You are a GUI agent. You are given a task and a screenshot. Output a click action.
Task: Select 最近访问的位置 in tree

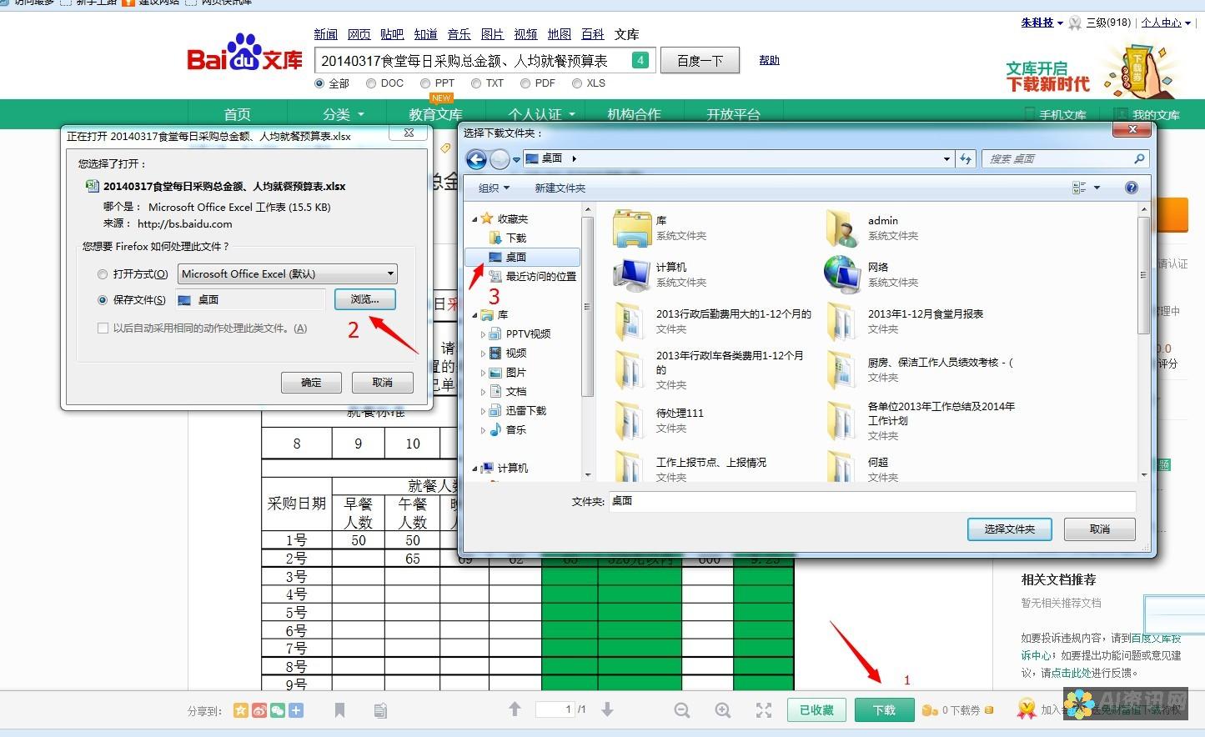point(540,277)
